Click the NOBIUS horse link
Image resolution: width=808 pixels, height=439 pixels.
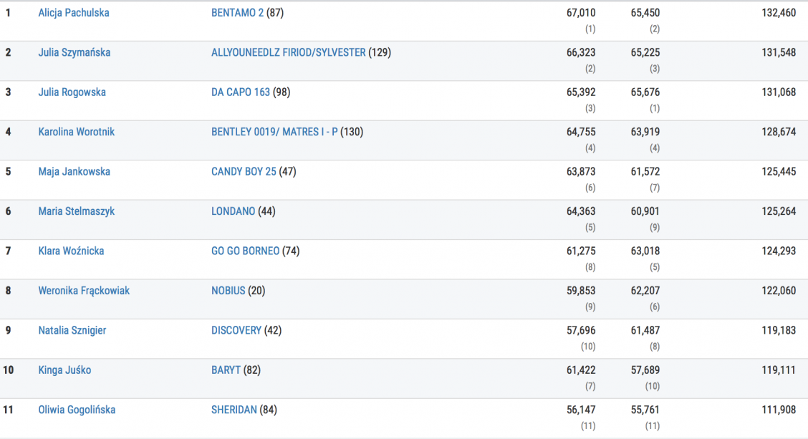point(229,291)
